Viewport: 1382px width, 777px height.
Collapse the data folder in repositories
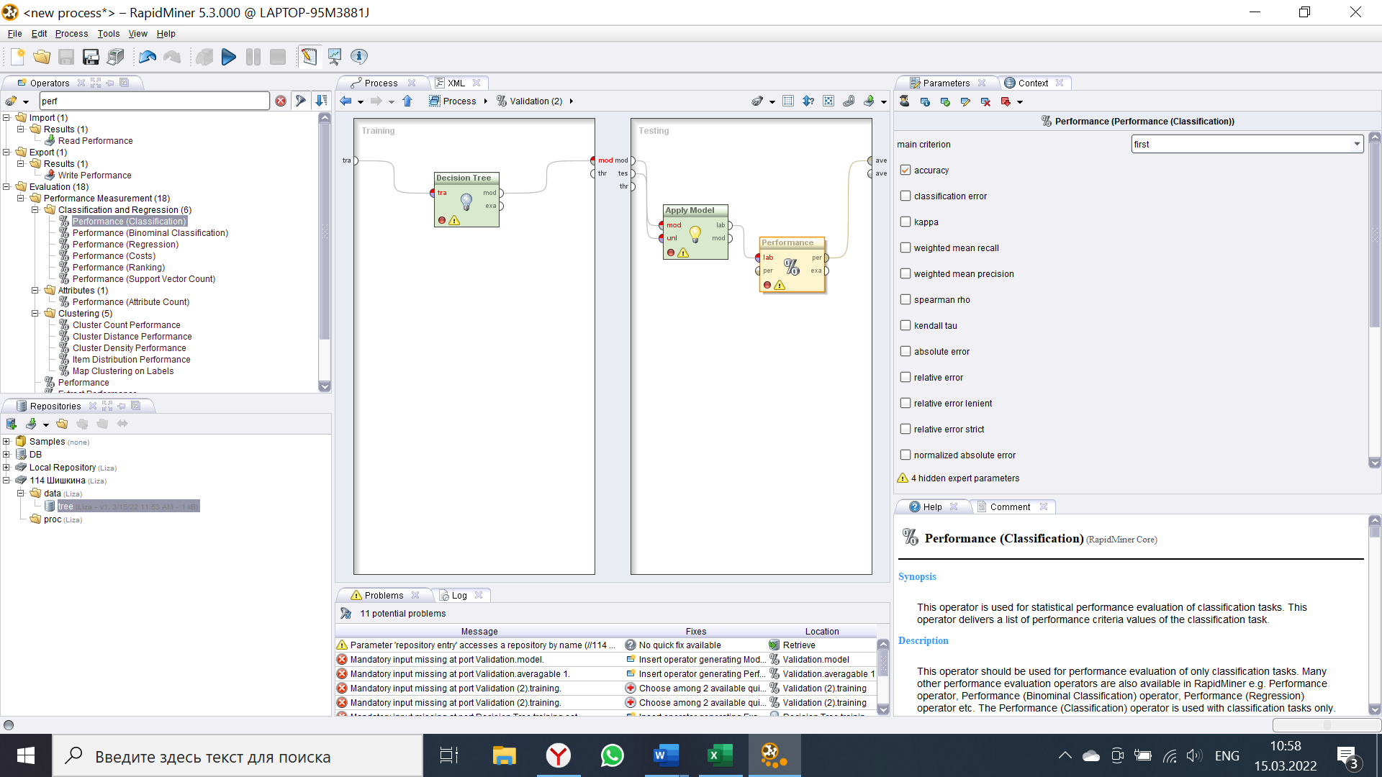tap(21, 493)
